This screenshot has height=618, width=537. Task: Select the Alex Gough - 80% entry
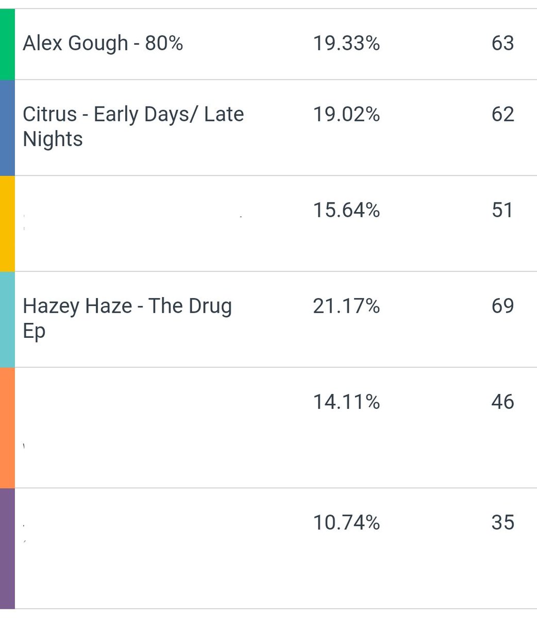pyautogui.click(x=103, y=43)
